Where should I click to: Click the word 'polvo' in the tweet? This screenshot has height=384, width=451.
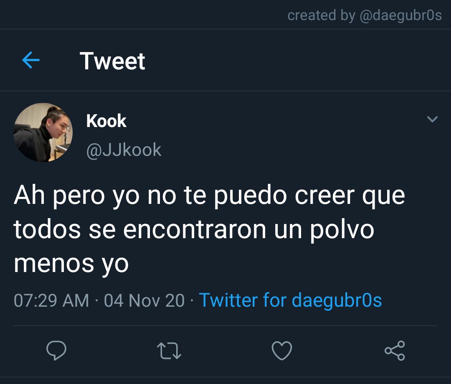click(342, 230)
